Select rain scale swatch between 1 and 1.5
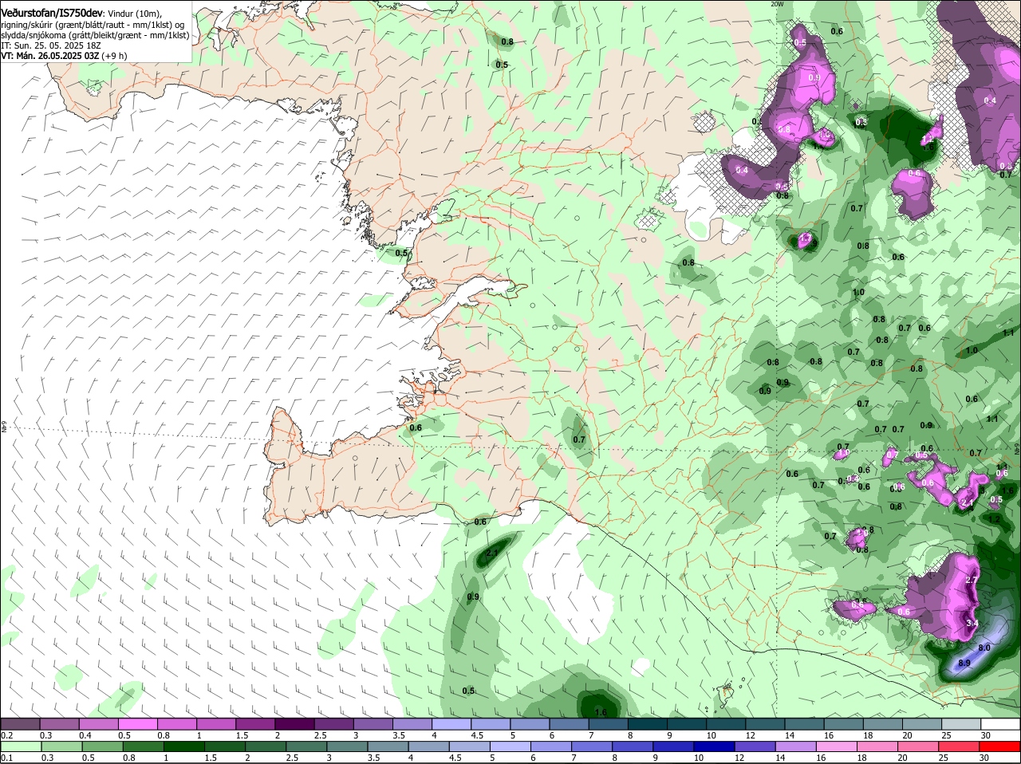The height and width of the screenshot is (764, 1021). pyautogui.click(x=183, y=746)
